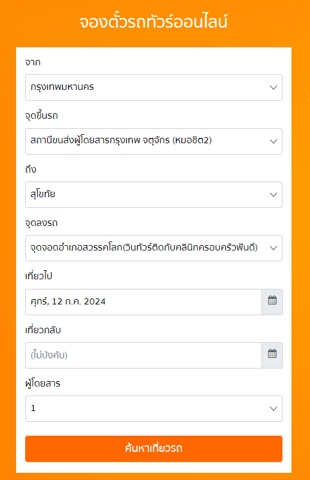310x480 pixels.
Task: Open the calendar icon for เที่ยวกลับ date
Action: 272,355
